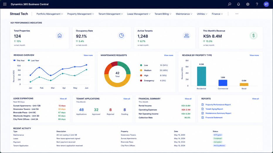Image resolution: width=273 pixels, height=153 pixels.
Task: Click the Tenant Aging Report document icon
Action: pyautogui.click(x=203, y=109)
